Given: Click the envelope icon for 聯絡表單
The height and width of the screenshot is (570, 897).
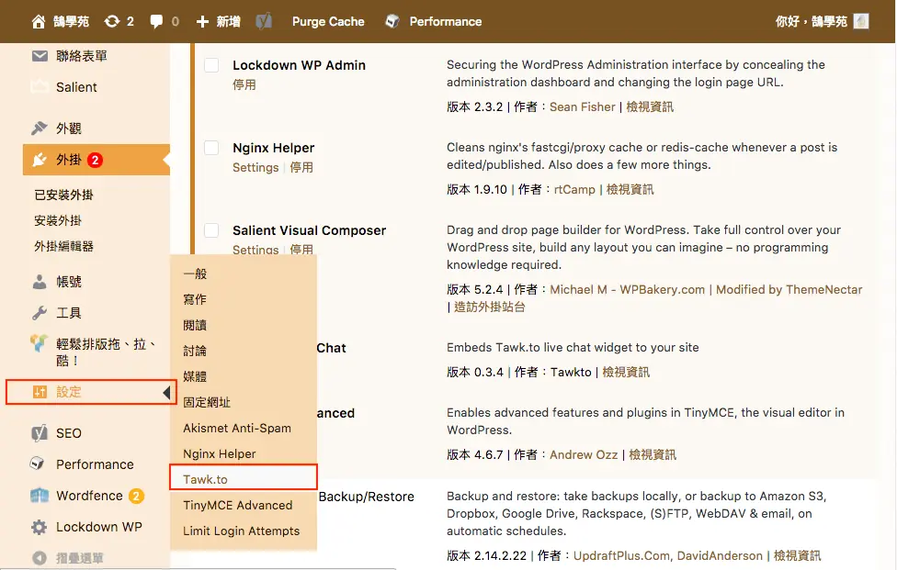Looking at the screenshot, I should point(40,56).
